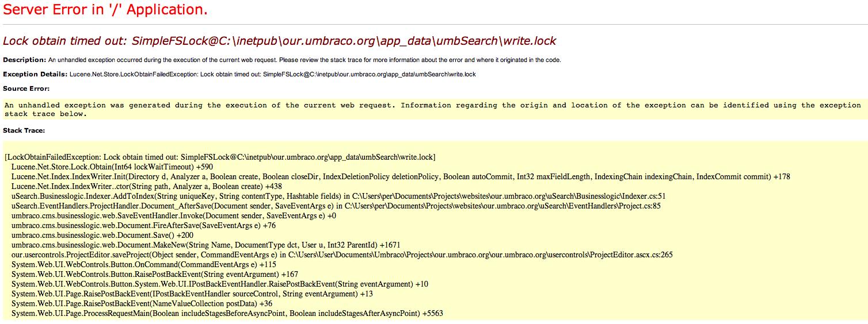This screenshot has height=324, width=868.
Task: Click the Button.RaisePostBackEvent +167 stack line
Action: pos(155,274)
